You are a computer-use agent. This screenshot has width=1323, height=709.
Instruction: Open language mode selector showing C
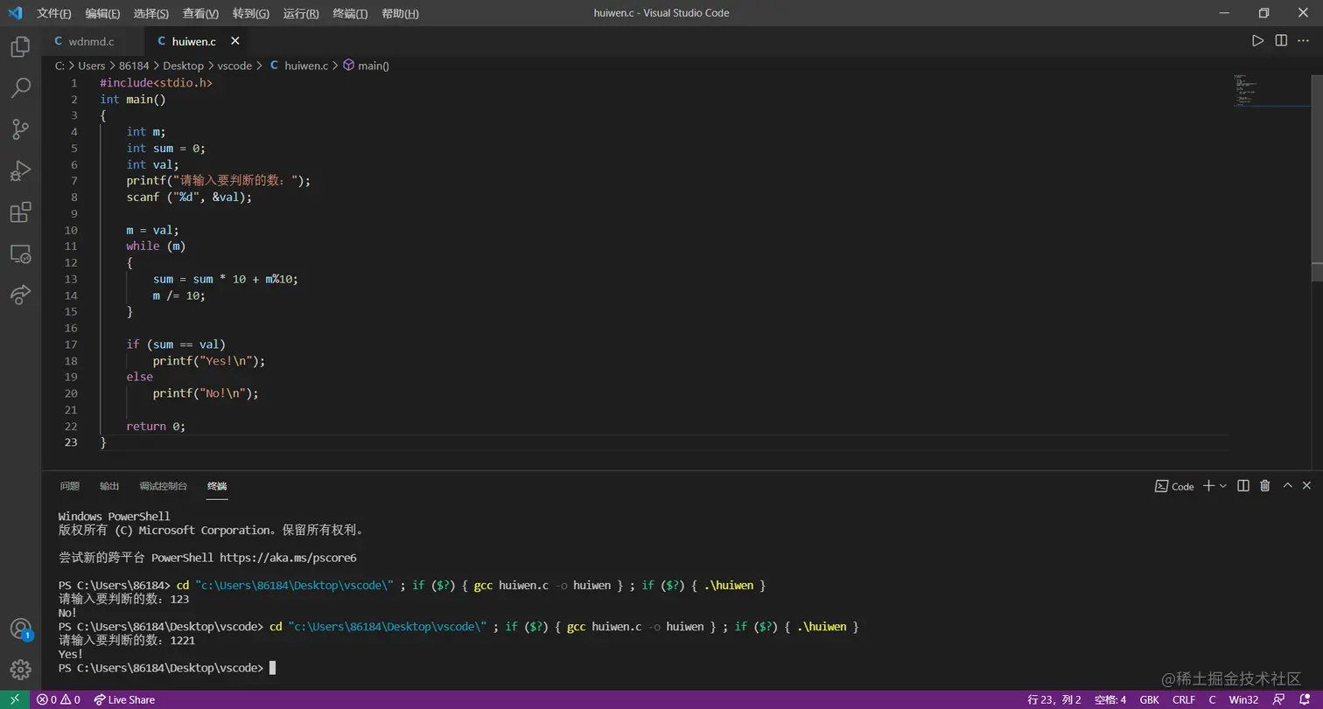pyautogui.click(x=1212, y=699)
